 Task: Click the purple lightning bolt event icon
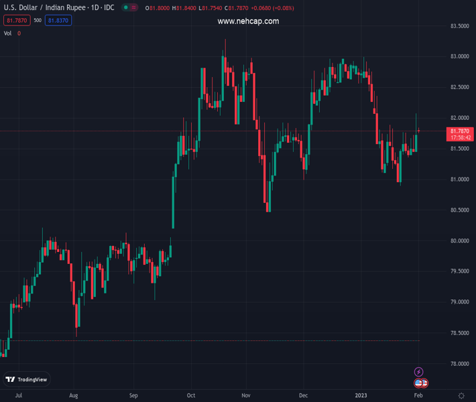pos(419,372)
